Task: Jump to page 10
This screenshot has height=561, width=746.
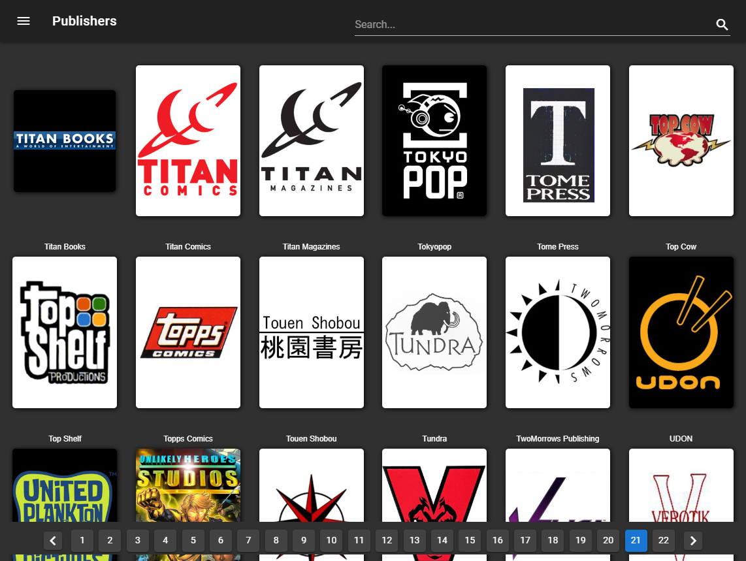Action: pos(331,541)
